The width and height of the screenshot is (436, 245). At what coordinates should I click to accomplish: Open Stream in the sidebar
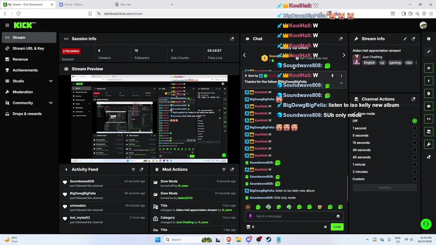point(29,37)
